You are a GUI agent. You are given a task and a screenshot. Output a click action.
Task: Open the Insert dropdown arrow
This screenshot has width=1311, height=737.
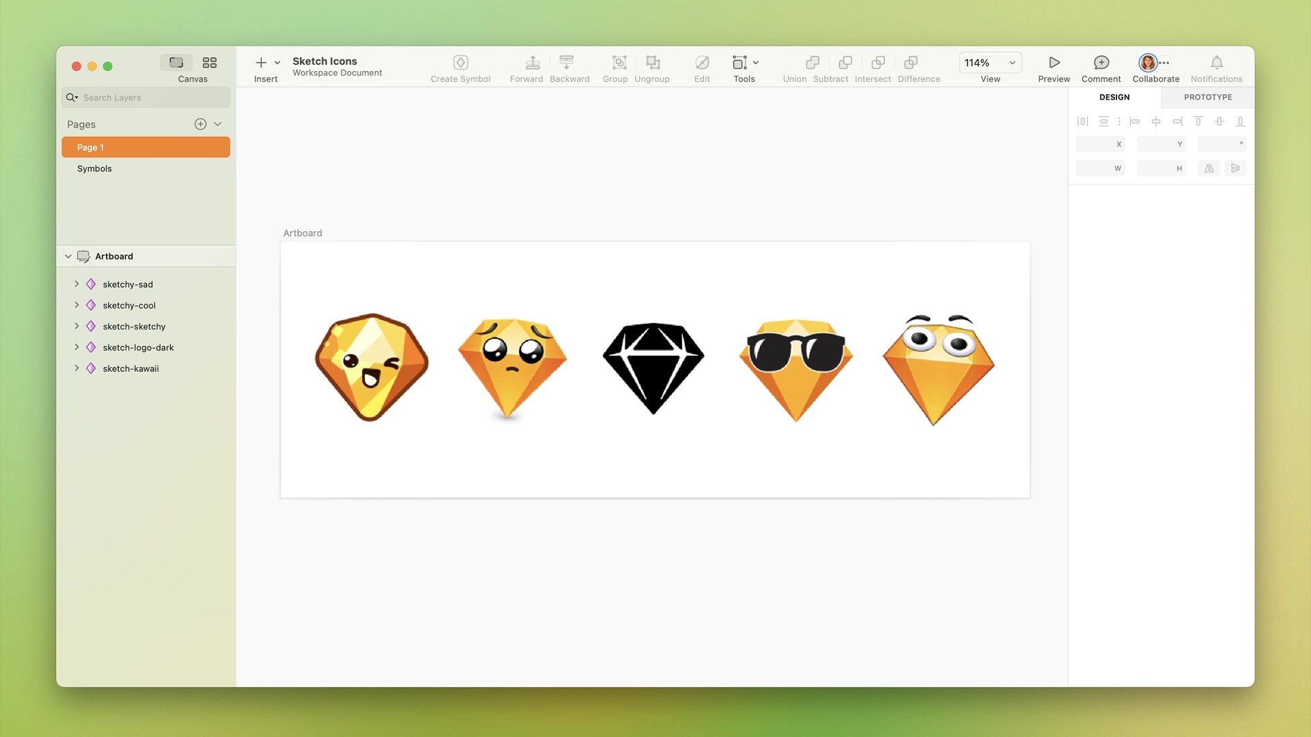(277, 63)
